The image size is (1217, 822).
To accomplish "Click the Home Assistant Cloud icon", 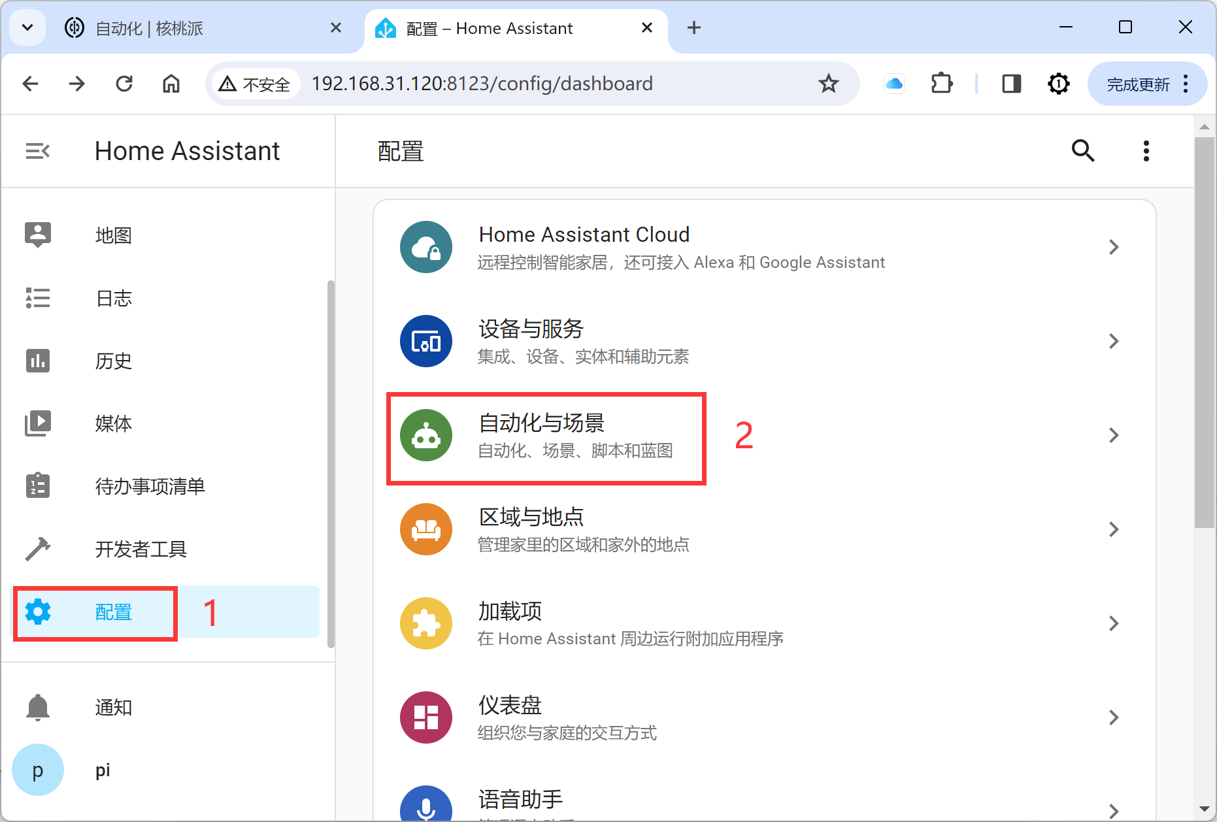I will 426,247.
